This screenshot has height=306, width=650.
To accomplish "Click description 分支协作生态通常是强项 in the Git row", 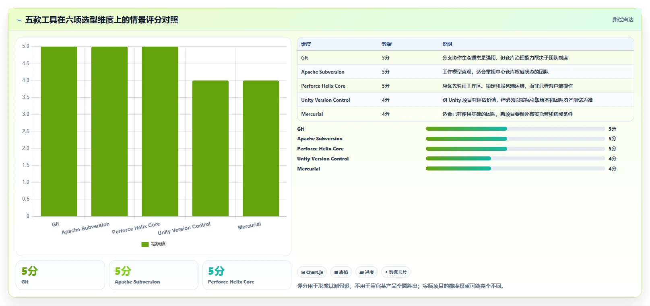I will click(x=505, y=58).
